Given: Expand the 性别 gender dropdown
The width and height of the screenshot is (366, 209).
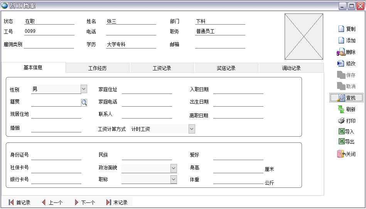Looking at the screenshot, I should pos(84,89).
